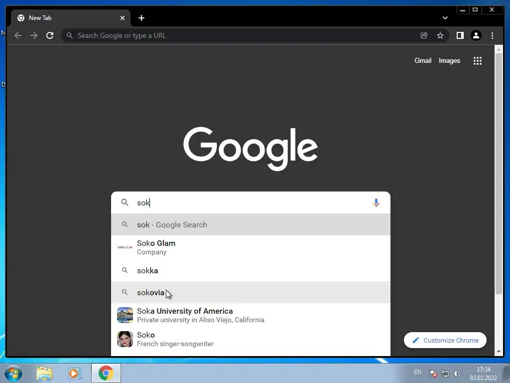
Task: Choose the Soko Glam company suggestion
Action: click(251, 247)
